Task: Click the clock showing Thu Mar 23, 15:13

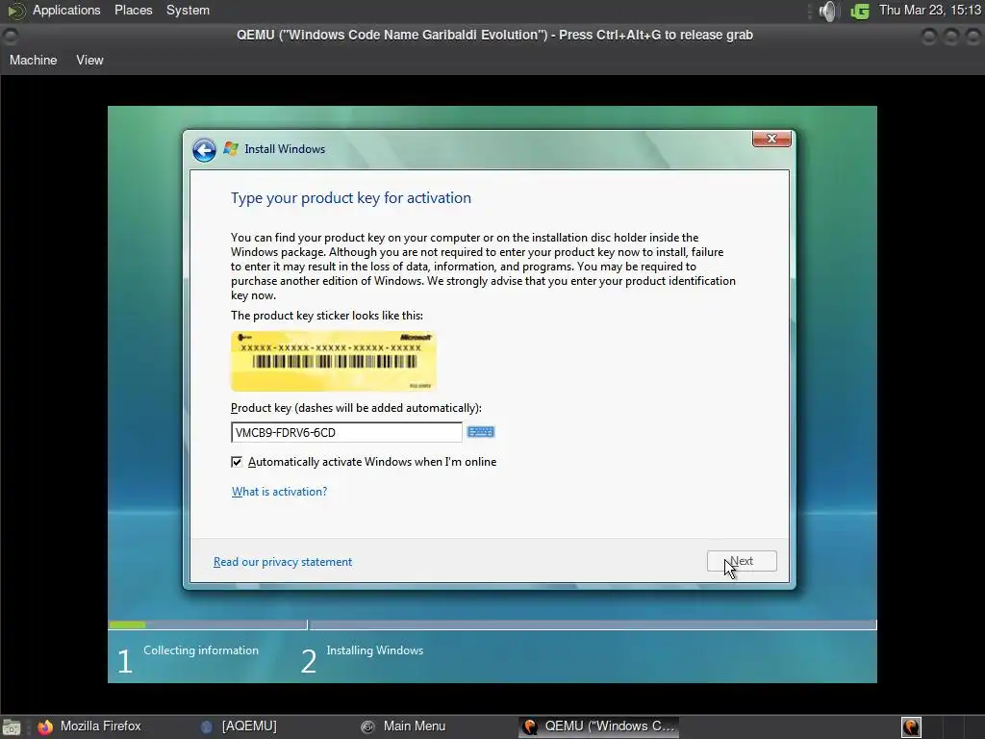Action: tap(930, 10)
